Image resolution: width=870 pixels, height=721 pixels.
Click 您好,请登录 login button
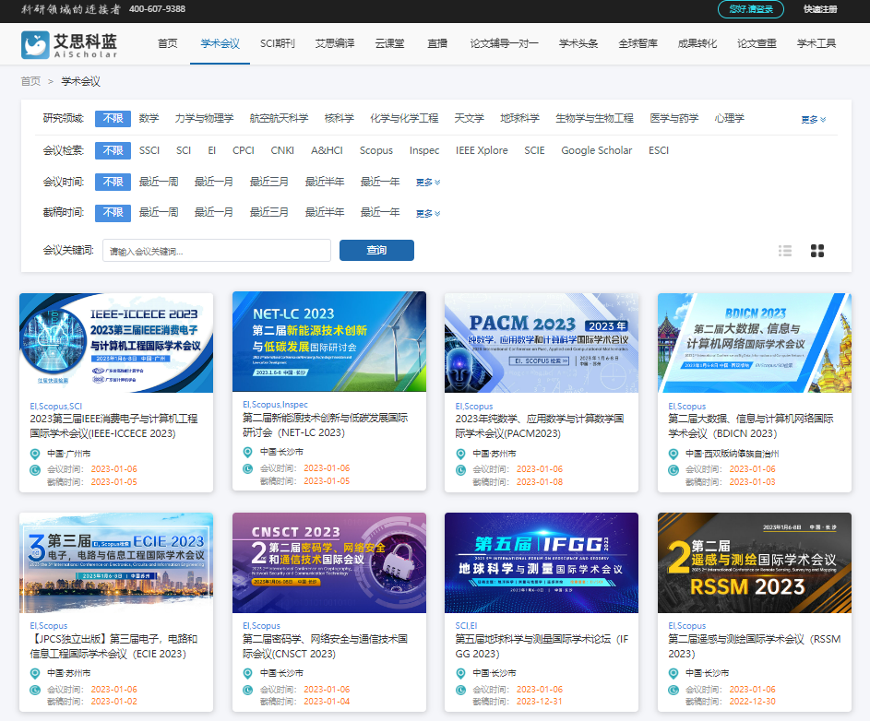click(x=751, y=9)
